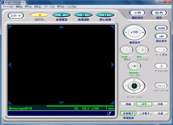The height and width of the screenshot is (125, 173).
Task: Click the オート輝度 auto brightness icon
Action: [161, 50]
